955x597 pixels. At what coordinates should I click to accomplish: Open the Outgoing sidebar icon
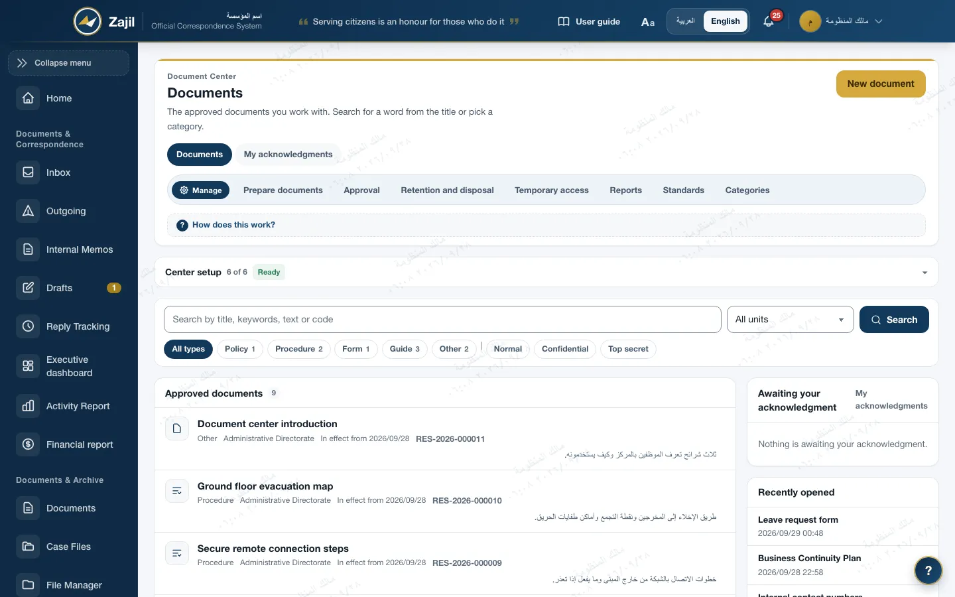click(x=28, y=211)
